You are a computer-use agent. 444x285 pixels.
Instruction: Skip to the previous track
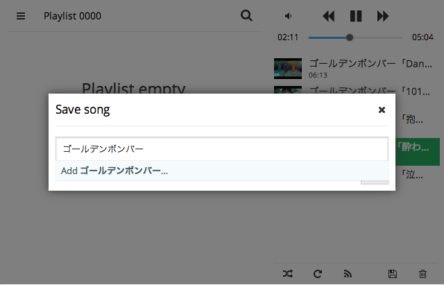tap(328, 16)
